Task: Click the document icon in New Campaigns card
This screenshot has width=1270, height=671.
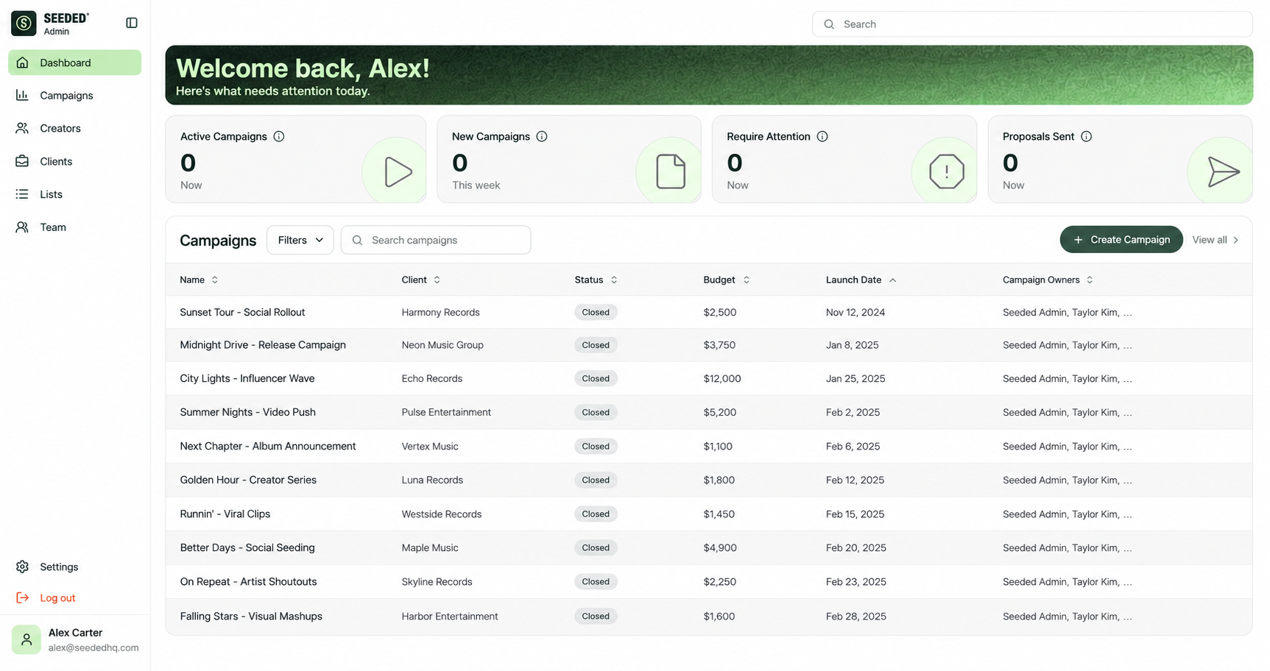Action: pyautogui.click(x=671, y=171)
